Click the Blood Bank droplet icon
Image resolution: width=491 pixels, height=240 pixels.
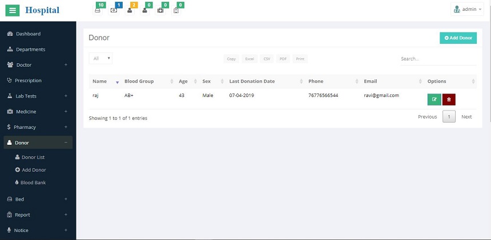(x=17, y=182)
